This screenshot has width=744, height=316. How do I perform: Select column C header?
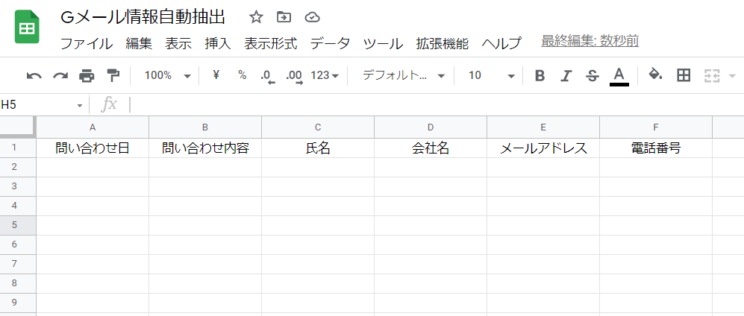pos(318,127)
